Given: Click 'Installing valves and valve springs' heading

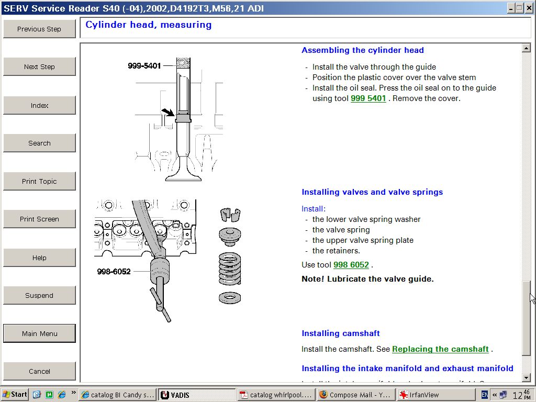Looking at the screenshot, I should pos(372,192).
